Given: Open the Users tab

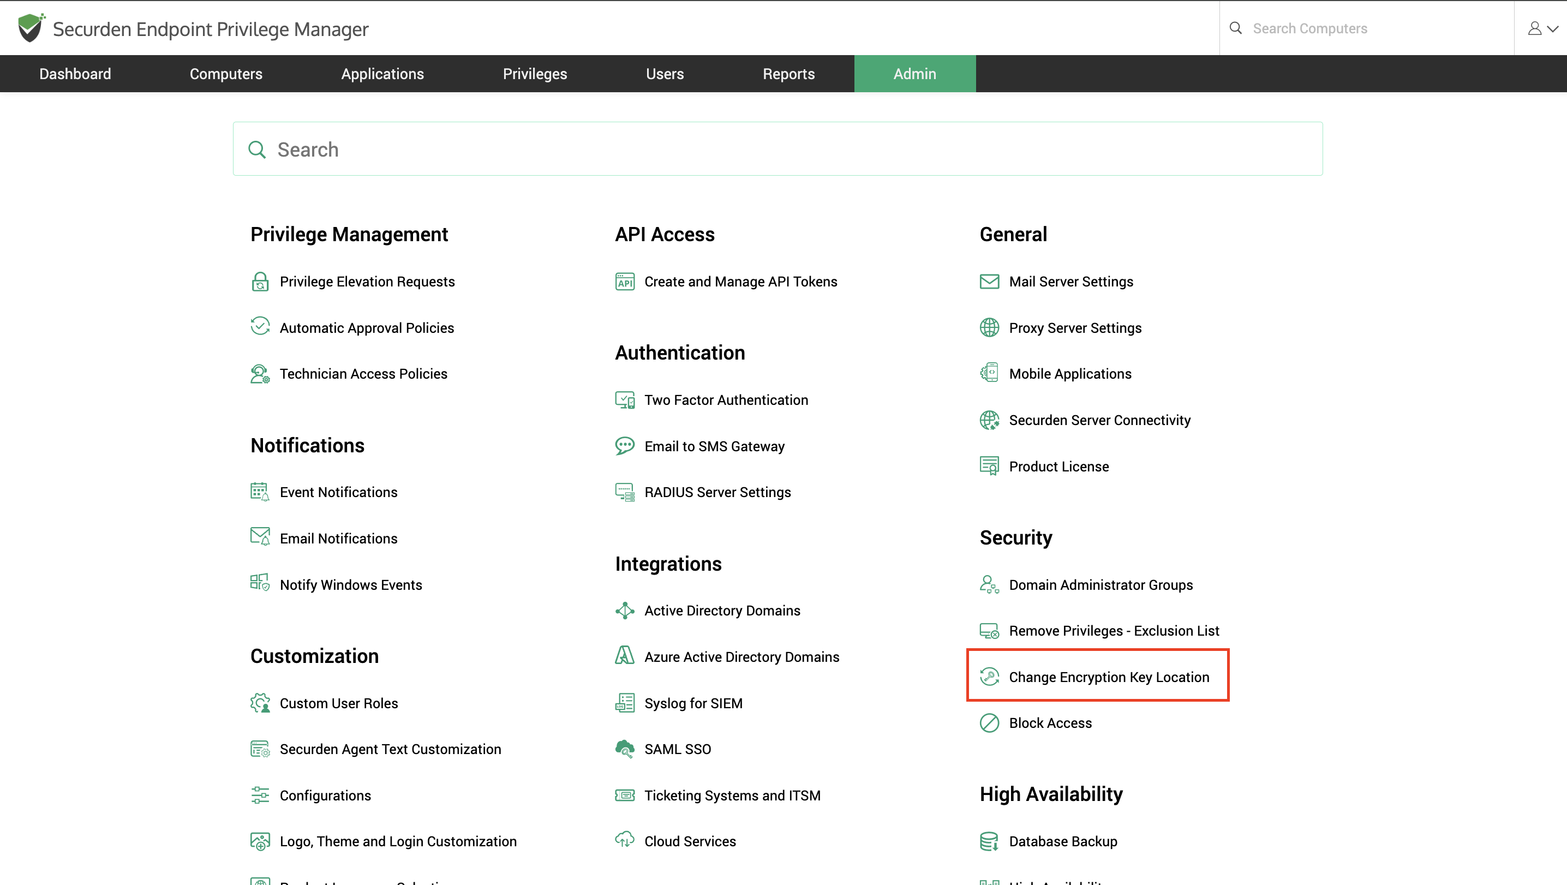Looking at the screenshot, I should [x=664, y=74].
